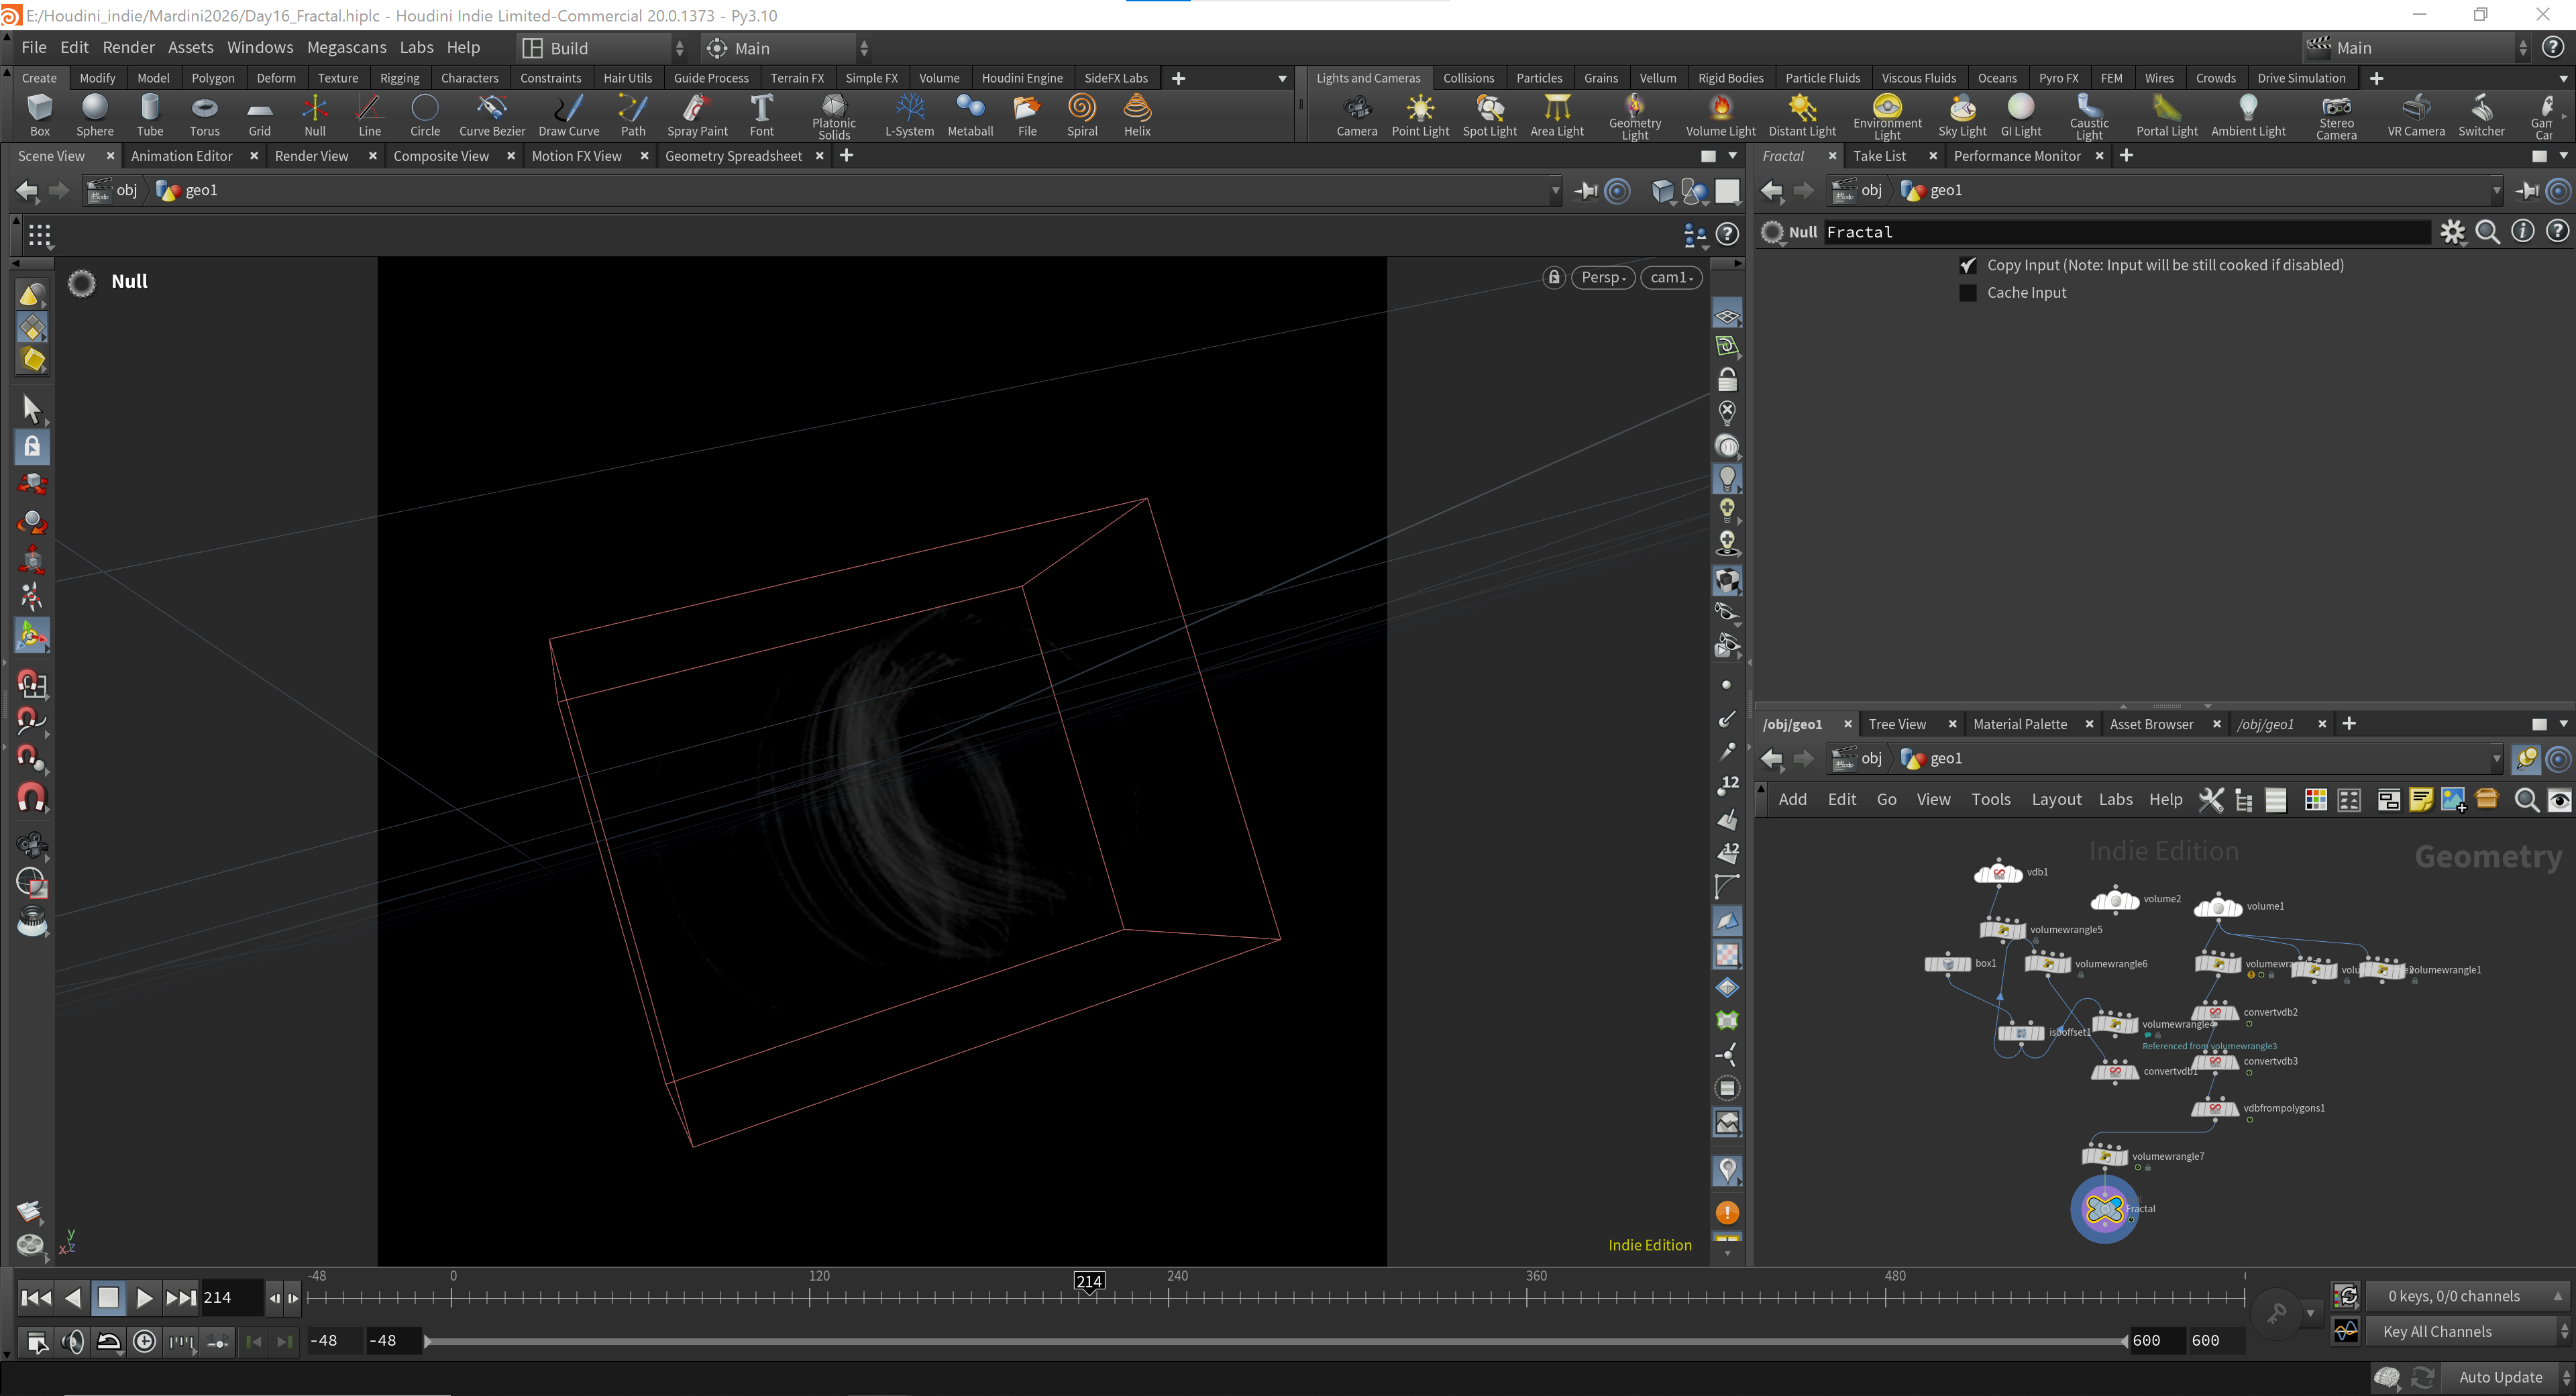Open the Spray Paint tool
2576x1396 pixels.
697,115
